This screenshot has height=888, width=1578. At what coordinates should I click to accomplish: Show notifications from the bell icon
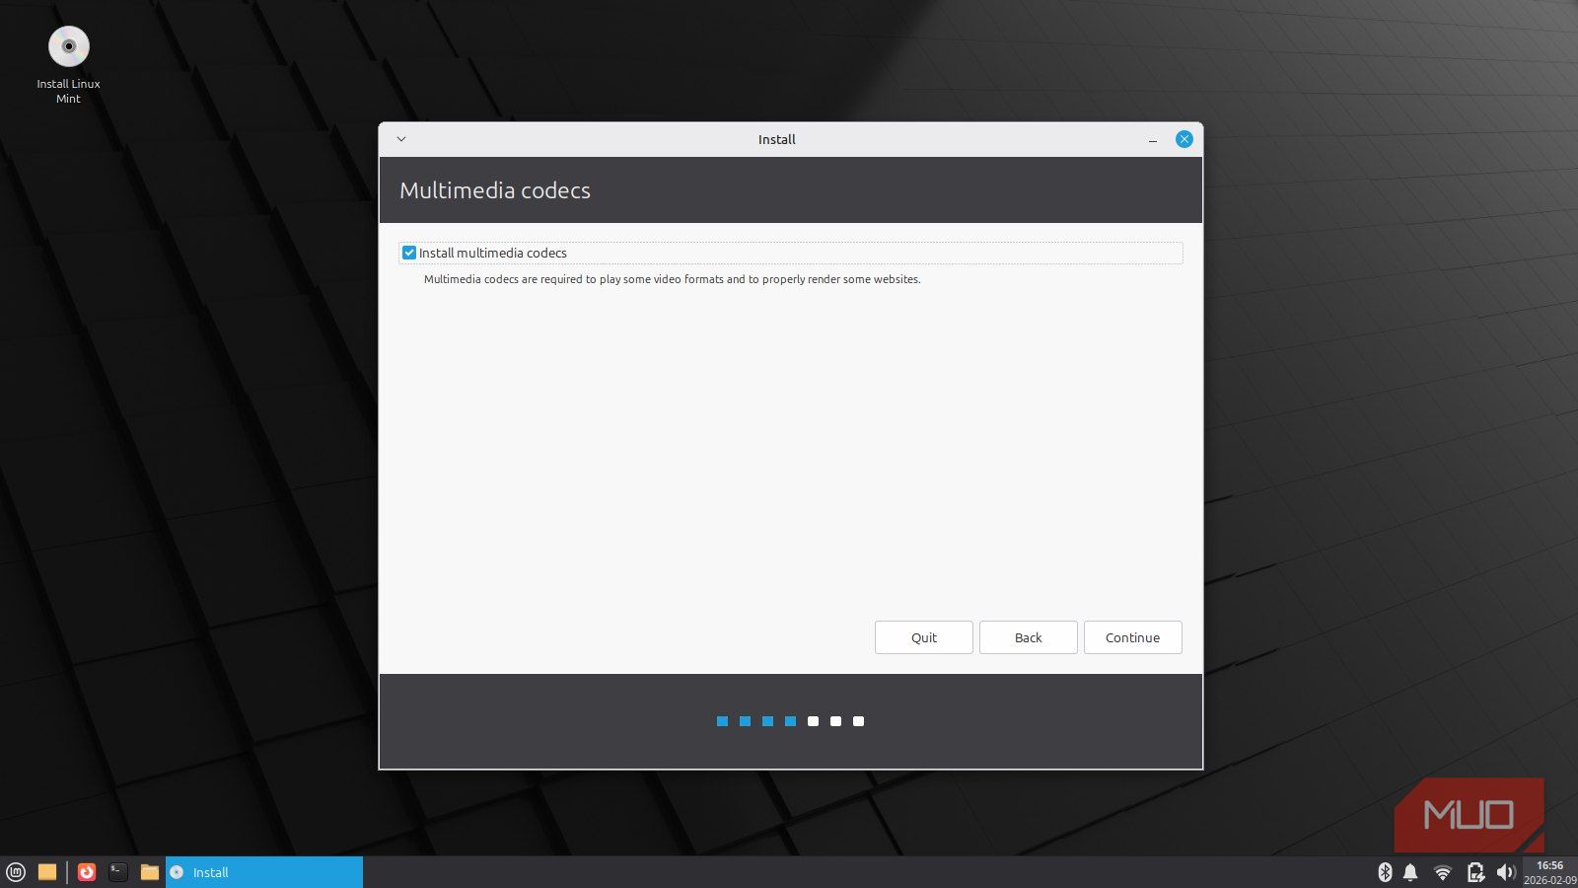click(1410, 872)
